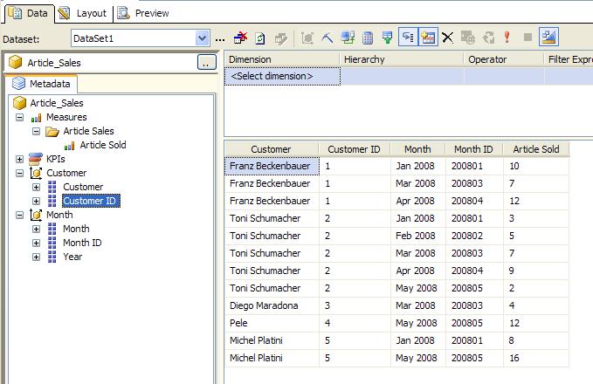Click the Month dimension icon
The height and width of the screenshot is (384, 593).
pyautogui.click(x=36, y=215)
